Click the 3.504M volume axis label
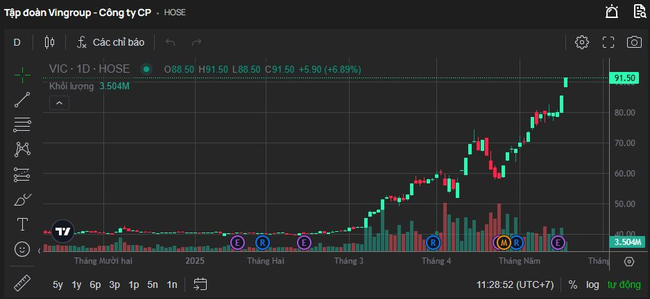The height and width of the screenshot is (299, 650). 628,242
